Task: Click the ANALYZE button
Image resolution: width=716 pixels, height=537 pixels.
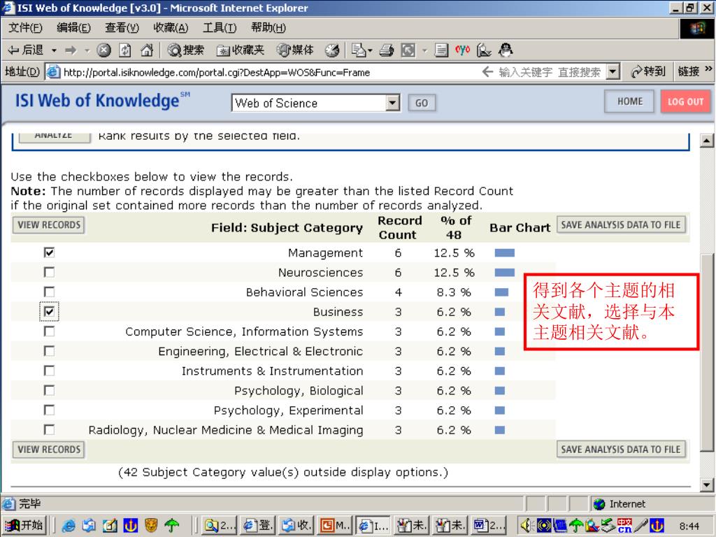Action: pyautogui.click(x=53, y=136)
